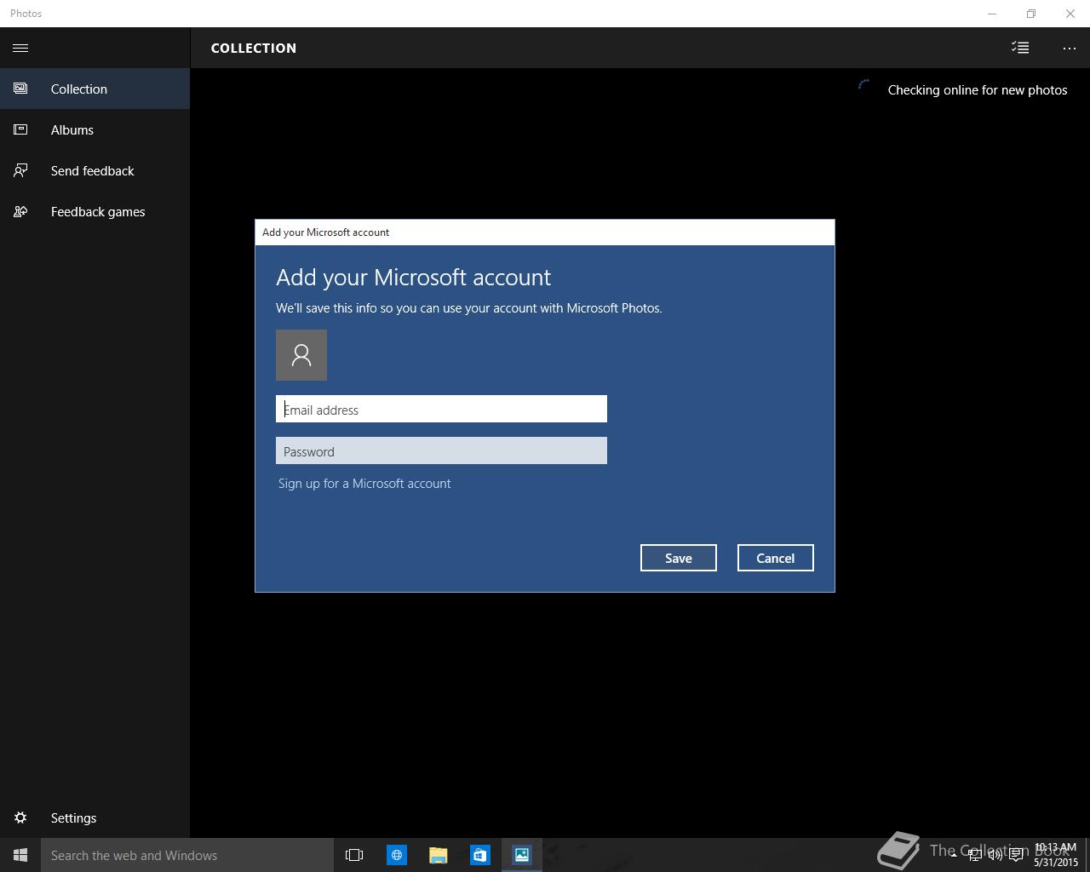Focus the Email address field
This screenshot has height=872, width=1090.
[x=441, y=409]
